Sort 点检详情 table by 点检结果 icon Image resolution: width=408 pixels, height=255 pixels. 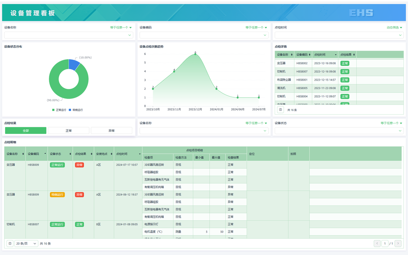click(x=354, y=55)
